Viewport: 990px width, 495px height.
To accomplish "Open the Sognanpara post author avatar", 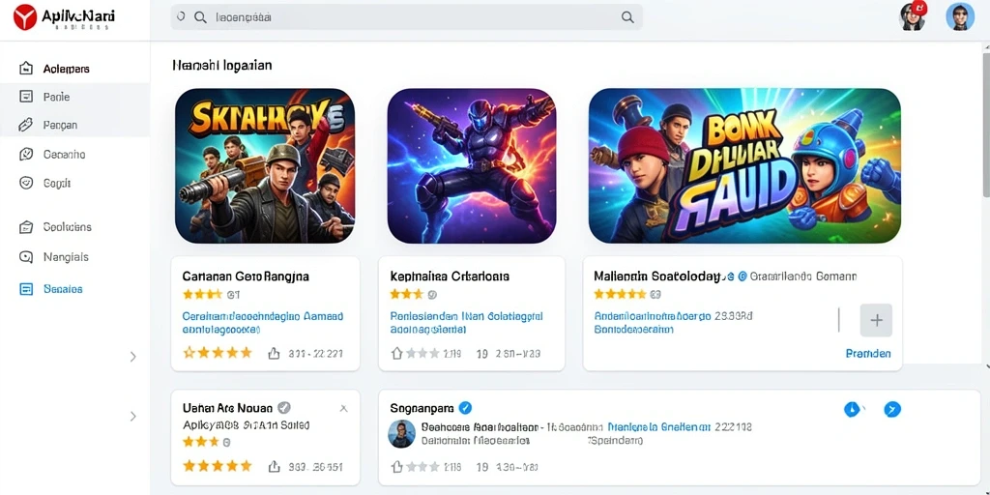I will point(402,434).
